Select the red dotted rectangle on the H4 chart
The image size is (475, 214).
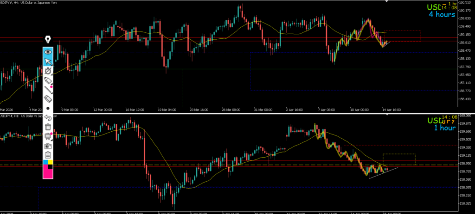click(404, 36)
